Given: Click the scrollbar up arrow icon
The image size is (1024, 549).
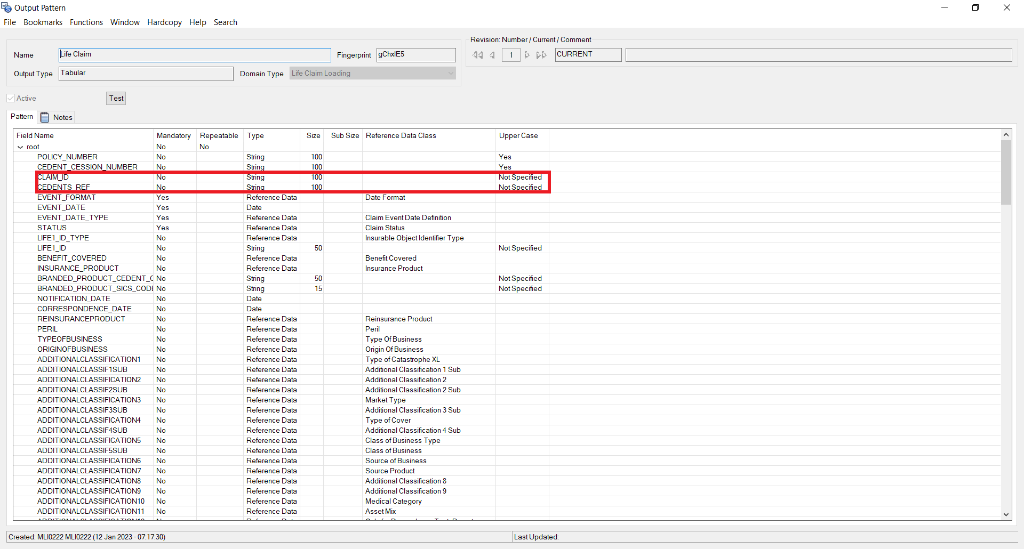Looking at the screenshot, I should 1006,134.
